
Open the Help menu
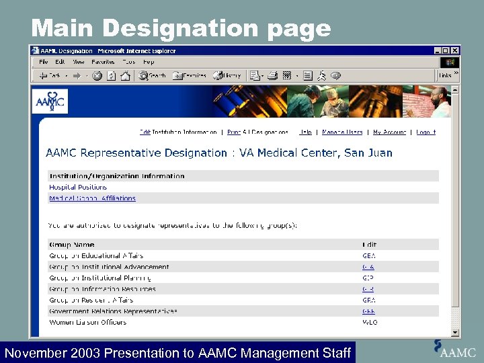click(x=149, y=62)
